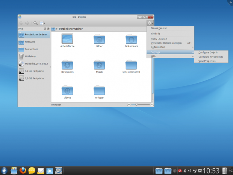Detach the Orte panel with float button
The height and width of the screenshot is (175, 233).
click(45, 29)
